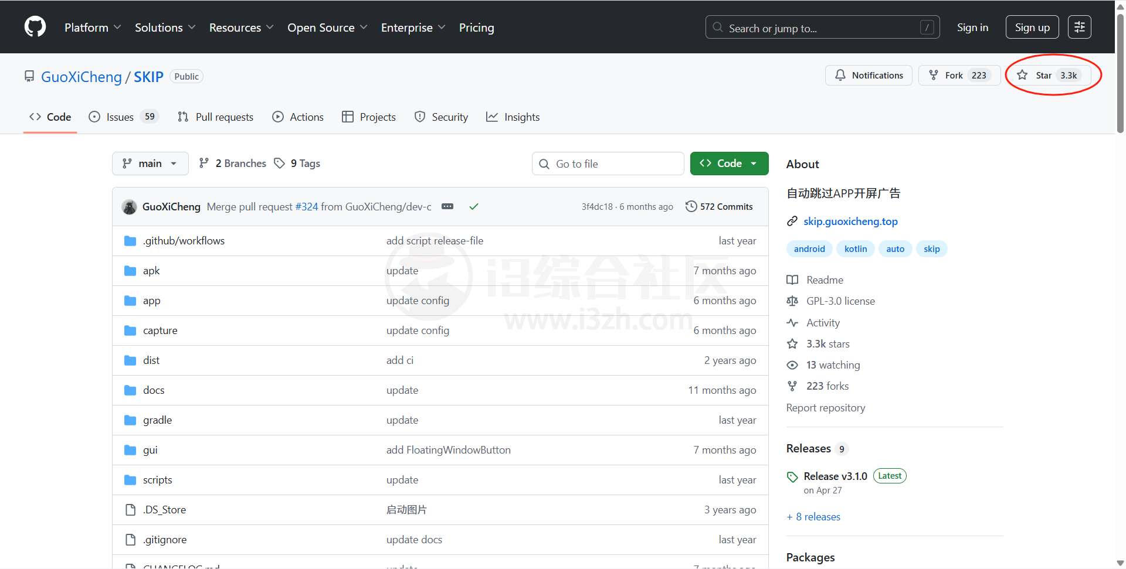Image resolution: width=1126 pixels, height=569 pixels.
Task: Expand the Open Source menu
Action: click(327, 28)
